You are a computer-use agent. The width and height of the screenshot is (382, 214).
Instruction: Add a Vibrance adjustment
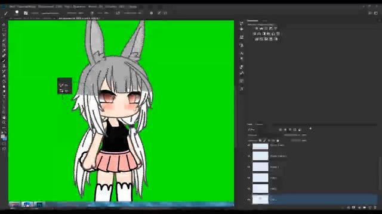click(276, 29)
